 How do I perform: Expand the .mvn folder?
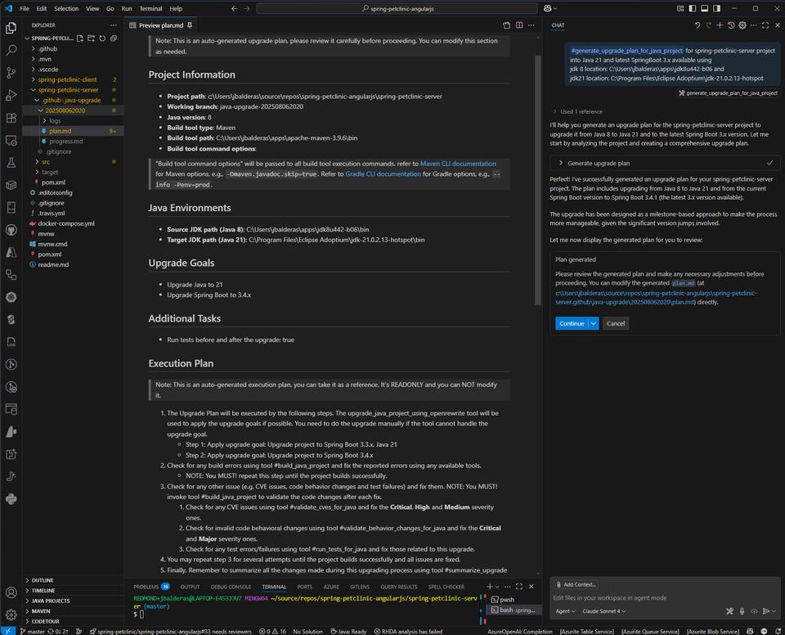point(73,59)
